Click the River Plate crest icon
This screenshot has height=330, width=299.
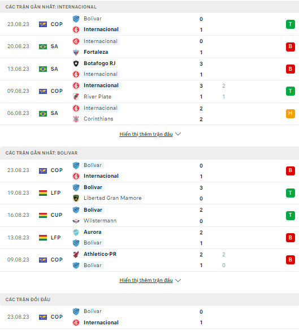pyautogui.click(x=76, y=97)
